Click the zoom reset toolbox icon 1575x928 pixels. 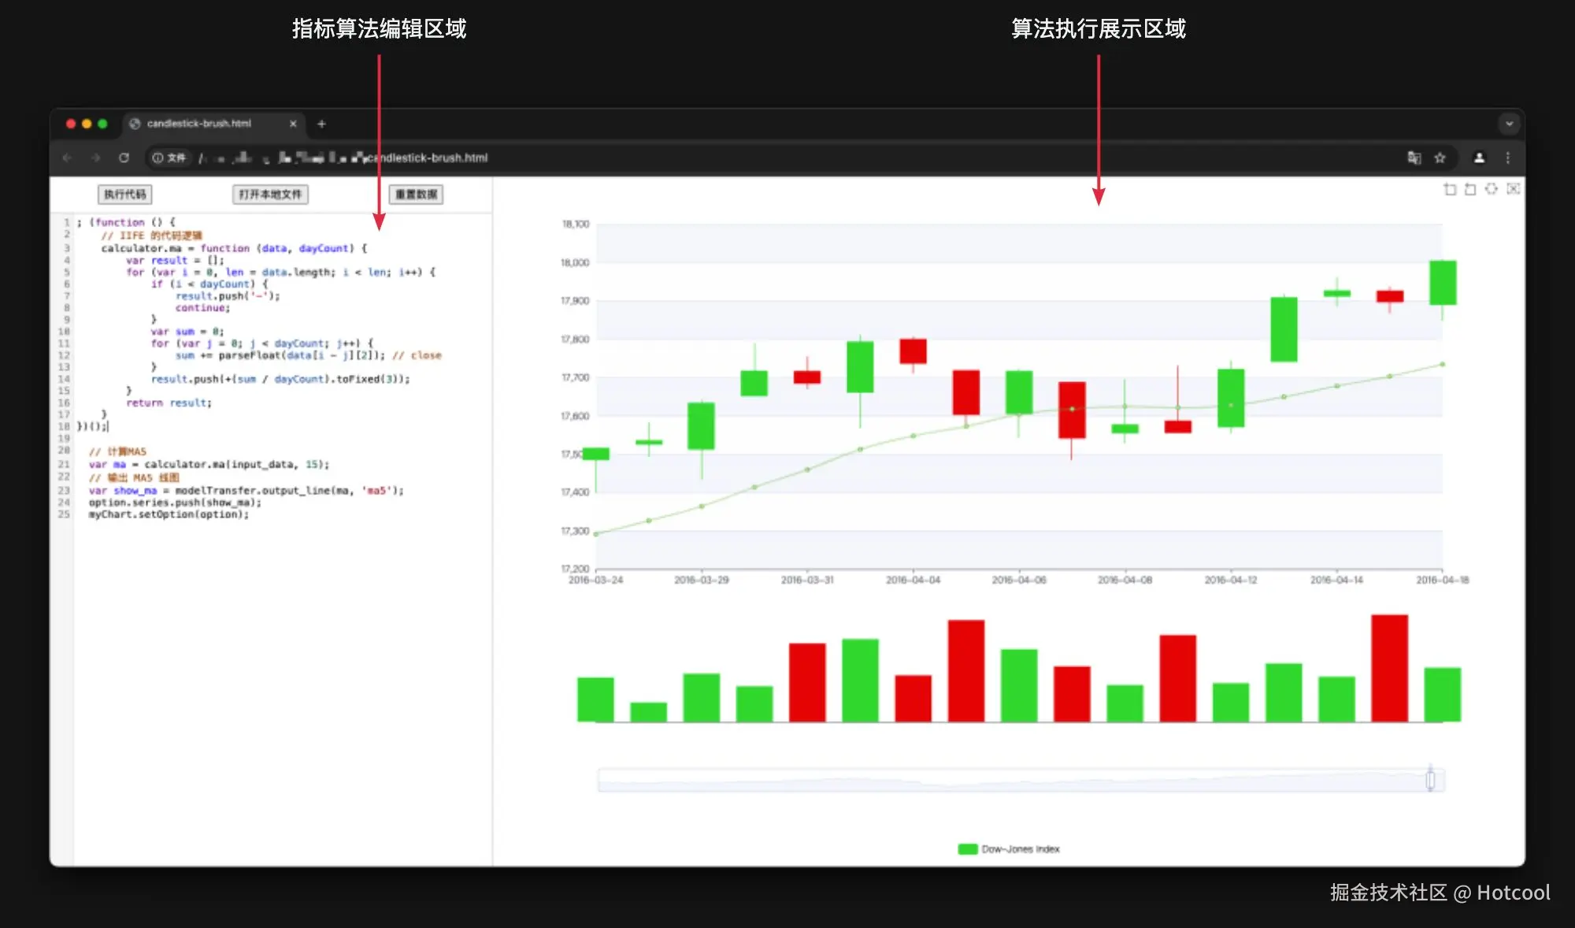point(1470,189)
